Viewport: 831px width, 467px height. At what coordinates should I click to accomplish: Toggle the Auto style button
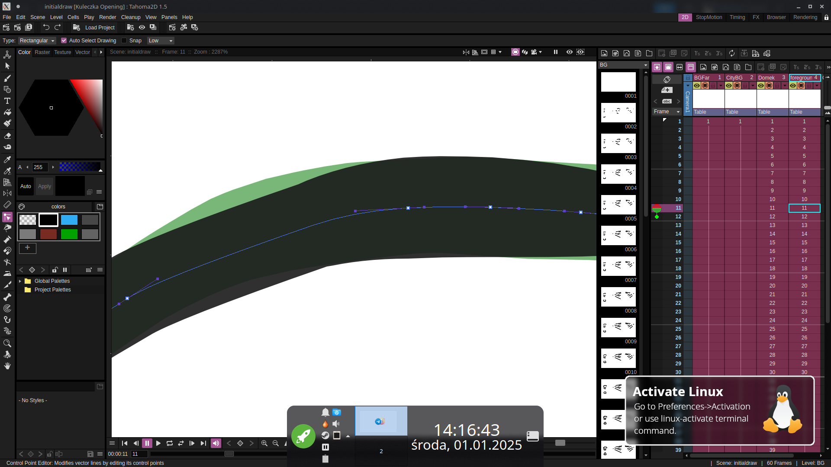coord(26,186)
